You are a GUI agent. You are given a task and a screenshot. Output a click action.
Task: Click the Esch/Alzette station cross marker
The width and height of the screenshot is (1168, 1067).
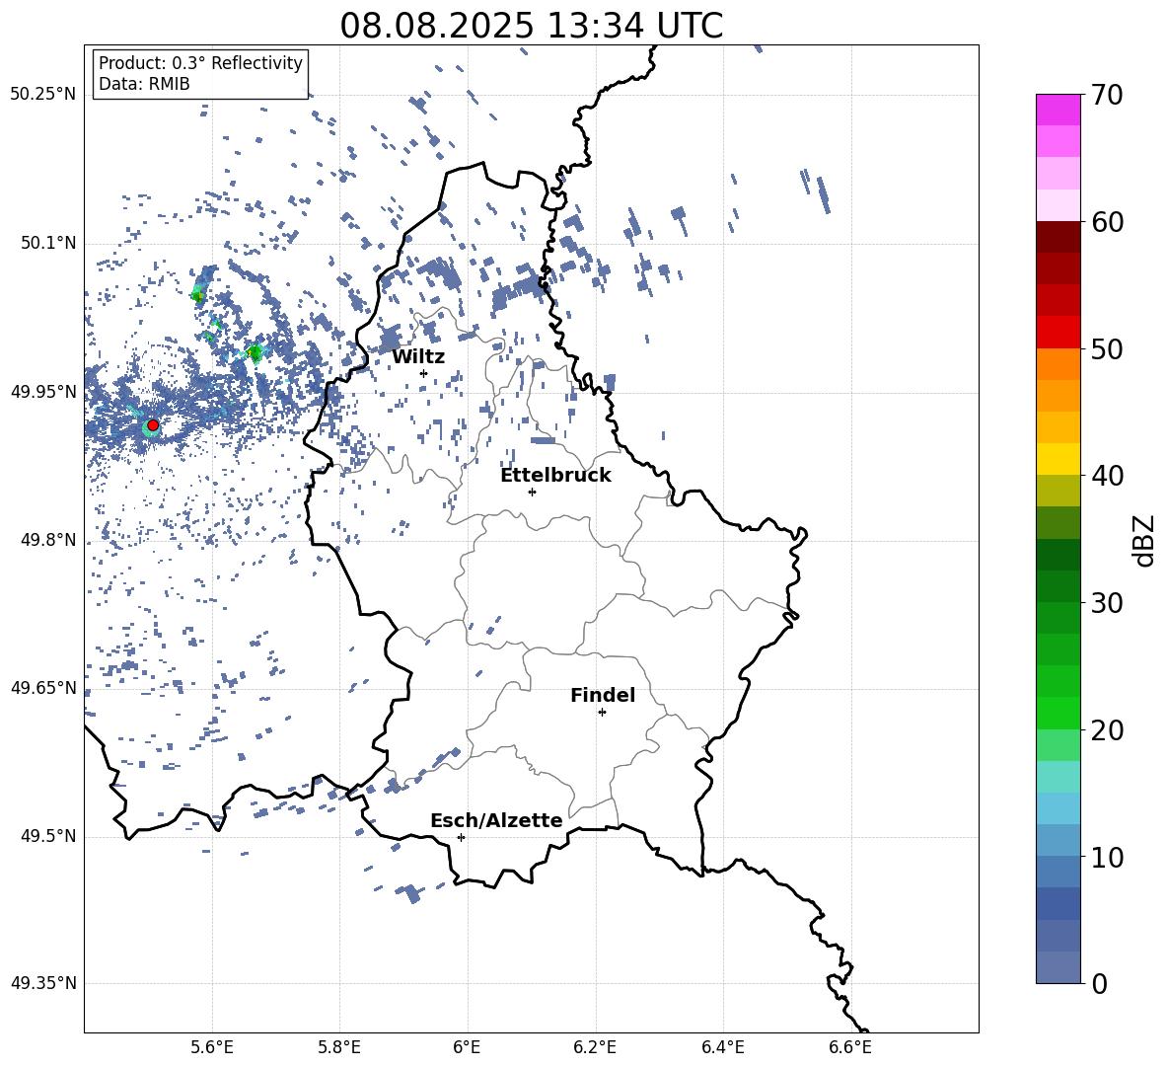(461, 837)
